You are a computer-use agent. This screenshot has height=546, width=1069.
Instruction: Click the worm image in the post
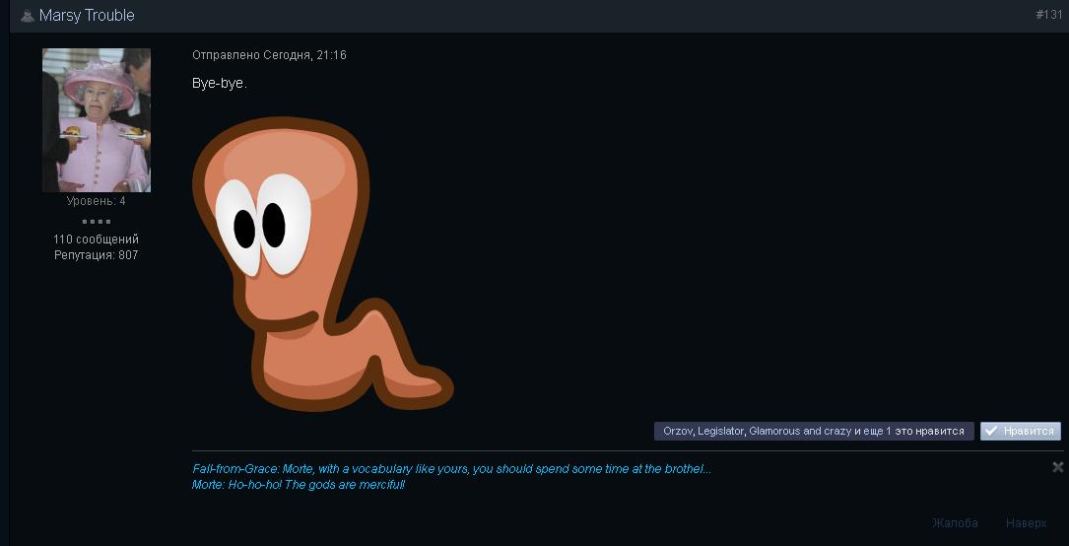323,264
